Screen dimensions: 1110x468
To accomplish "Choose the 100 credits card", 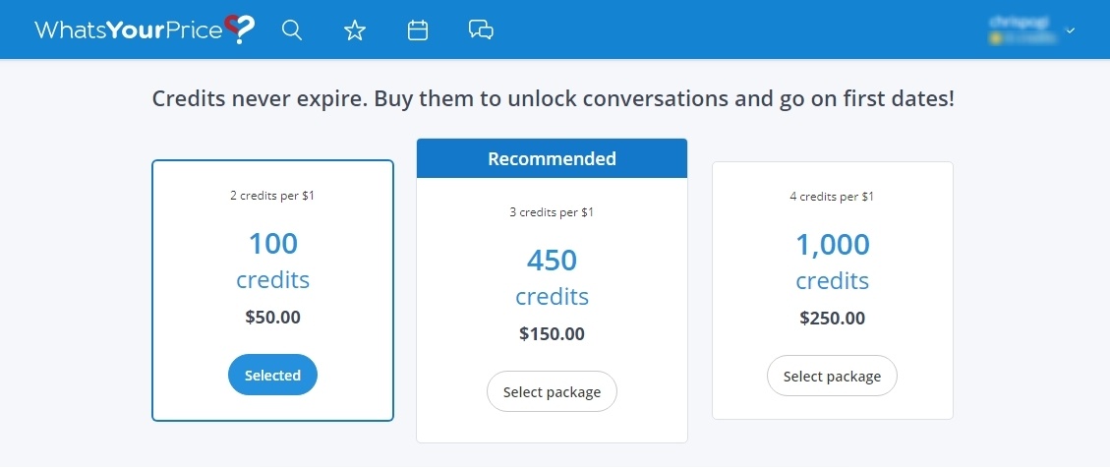I will tap(272, 290).
